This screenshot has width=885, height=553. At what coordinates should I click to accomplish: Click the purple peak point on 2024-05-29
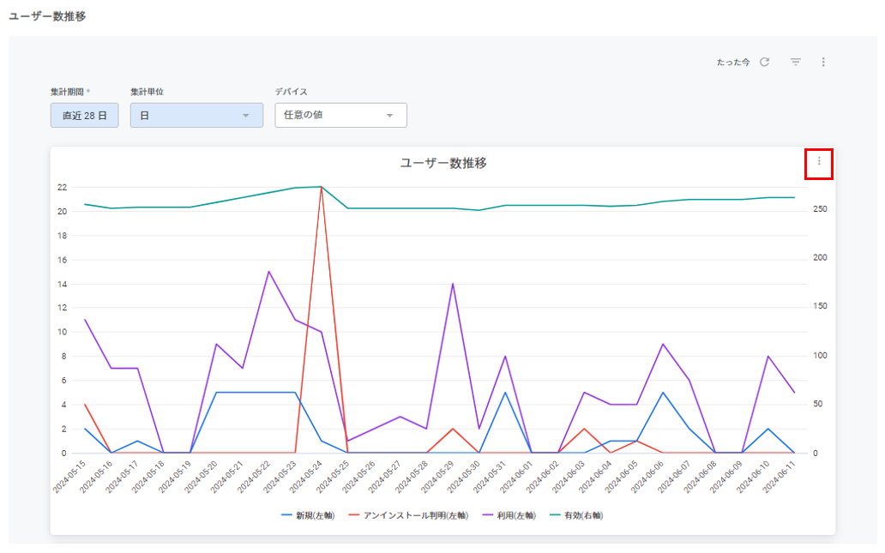pos(453,283)
